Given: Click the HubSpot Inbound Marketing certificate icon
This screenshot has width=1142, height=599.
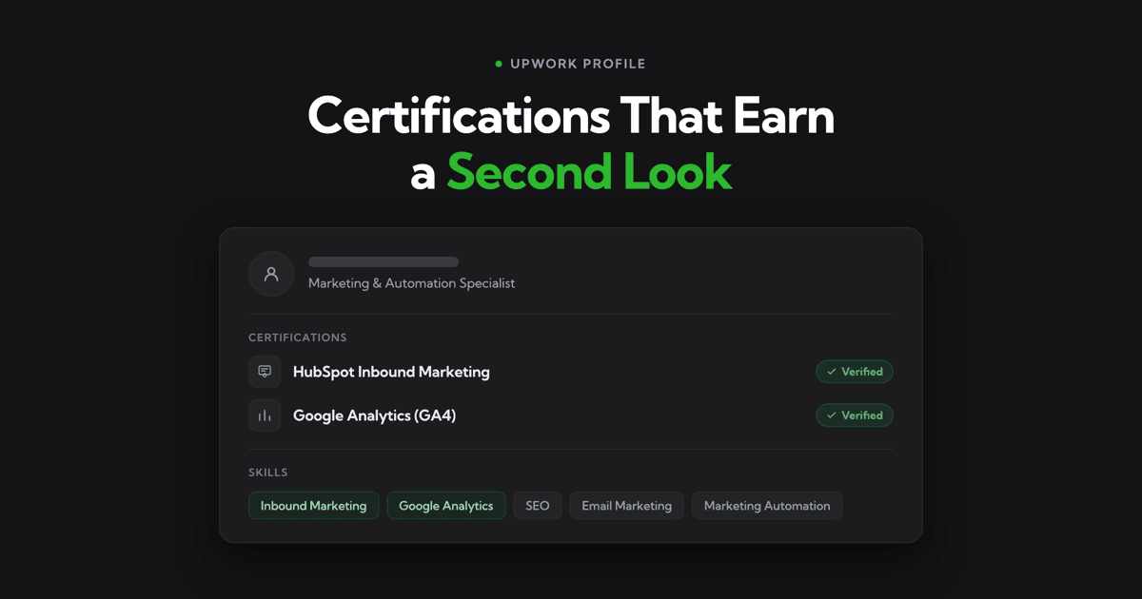Looking at the screenshot, I should [x=265, y=372].
